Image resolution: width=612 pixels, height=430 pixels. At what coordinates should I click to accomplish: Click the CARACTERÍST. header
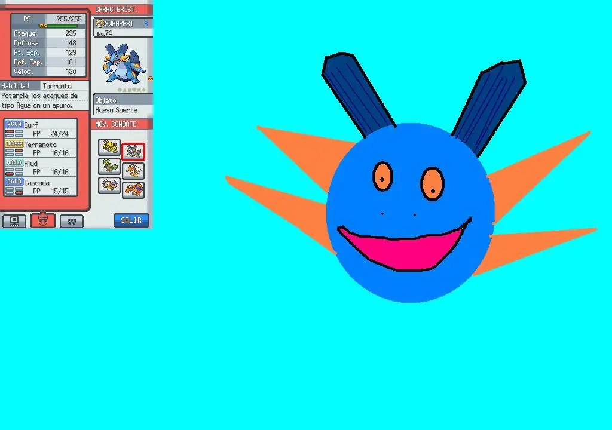pyautogui.click(x=117, y=10)
